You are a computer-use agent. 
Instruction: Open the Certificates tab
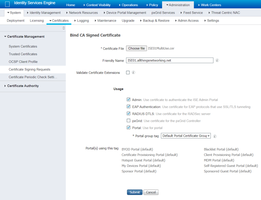tap(59, 21)
